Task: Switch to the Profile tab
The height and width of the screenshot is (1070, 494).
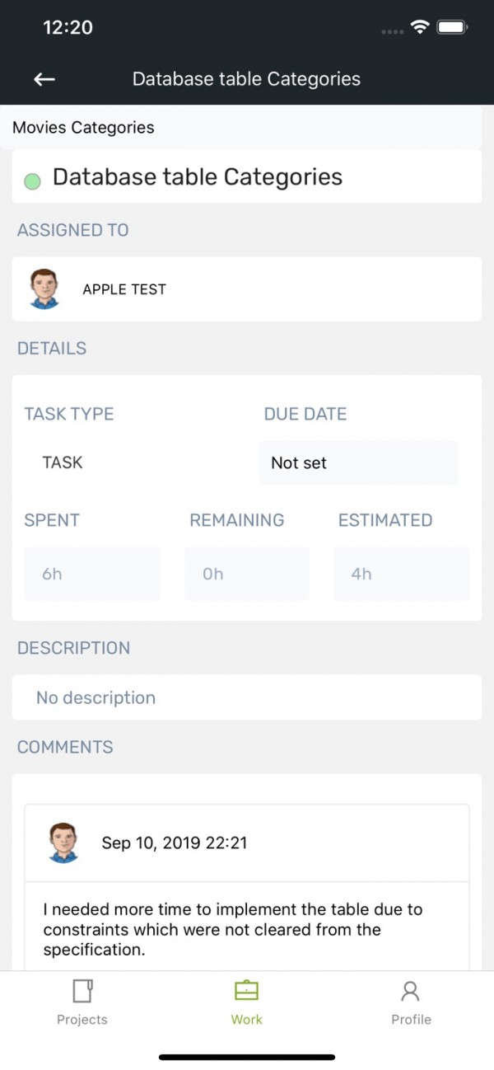Action: point(411,1000)
